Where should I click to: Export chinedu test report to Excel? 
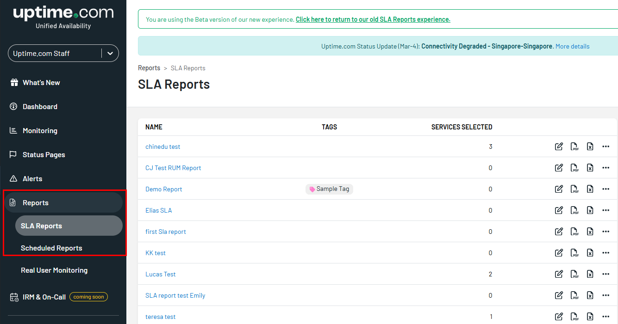pyautogui.click(x=590, y=147)
